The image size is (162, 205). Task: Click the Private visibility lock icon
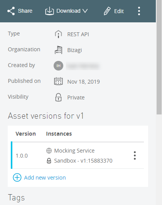coord(58,97)
